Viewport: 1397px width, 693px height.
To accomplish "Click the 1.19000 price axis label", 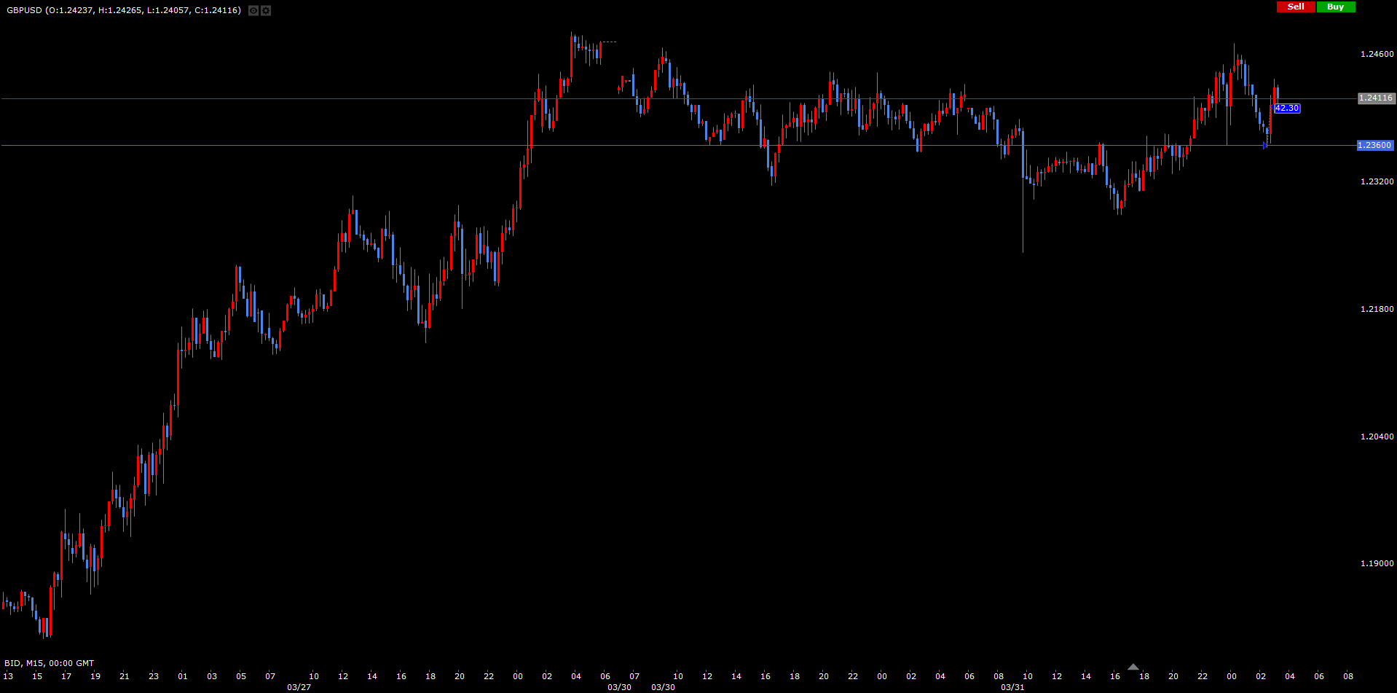I will 1377,563.
